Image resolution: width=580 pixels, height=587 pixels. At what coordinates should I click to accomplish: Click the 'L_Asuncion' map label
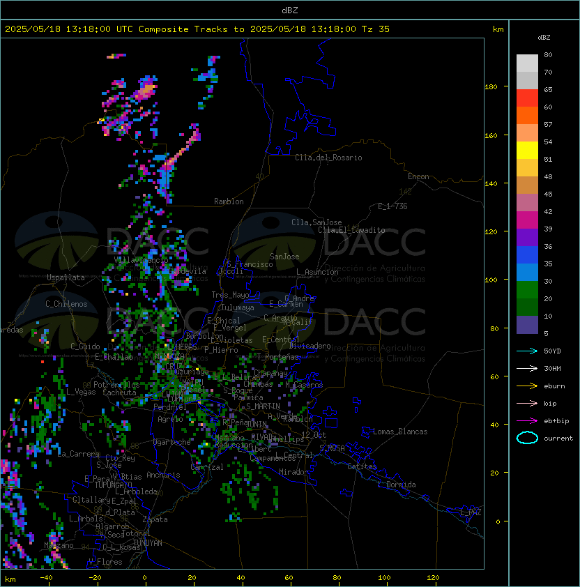click(x=317, y=272)
